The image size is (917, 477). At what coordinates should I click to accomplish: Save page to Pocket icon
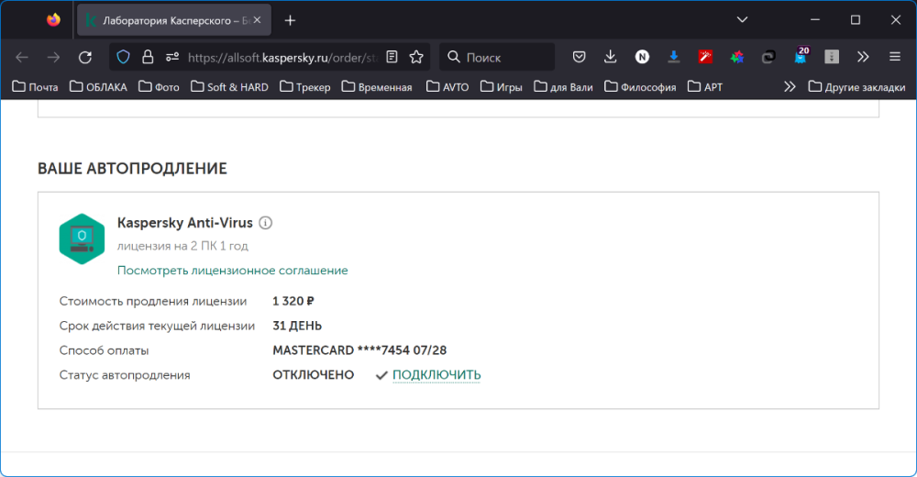click(579, 57)
